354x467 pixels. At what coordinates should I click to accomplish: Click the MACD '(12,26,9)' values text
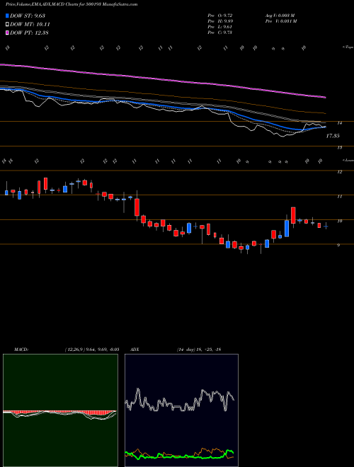tap(92, 350)
